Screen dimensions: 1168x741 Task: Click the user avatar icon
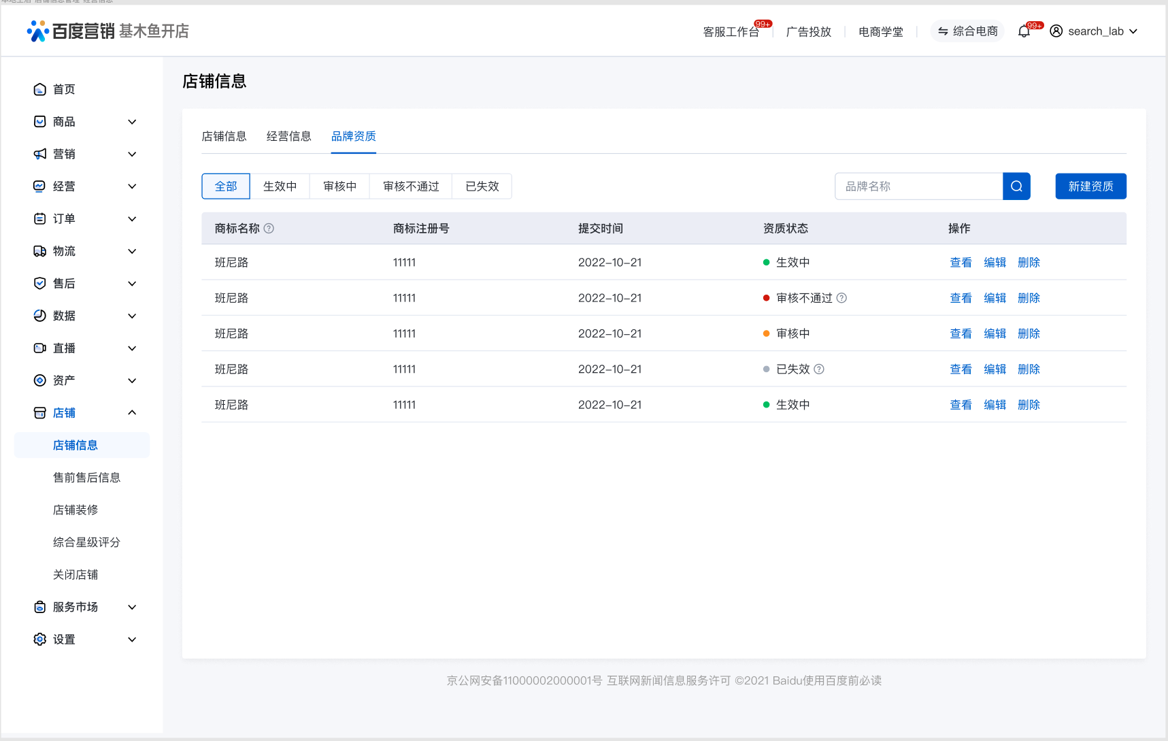click(1056, 31)
